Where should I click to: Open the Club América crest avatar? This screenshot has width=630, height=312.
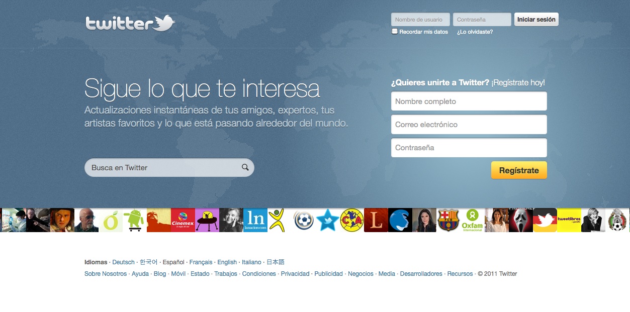[x=351, y=220]
